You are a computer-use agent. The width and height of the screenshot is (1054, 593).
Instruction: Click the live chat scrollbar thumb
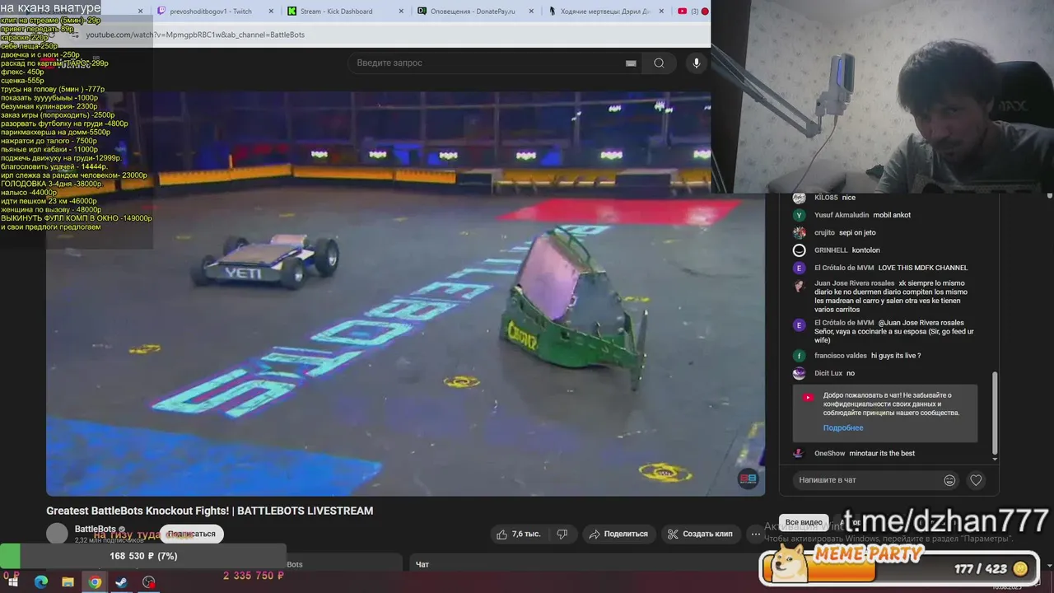point(995,414)
